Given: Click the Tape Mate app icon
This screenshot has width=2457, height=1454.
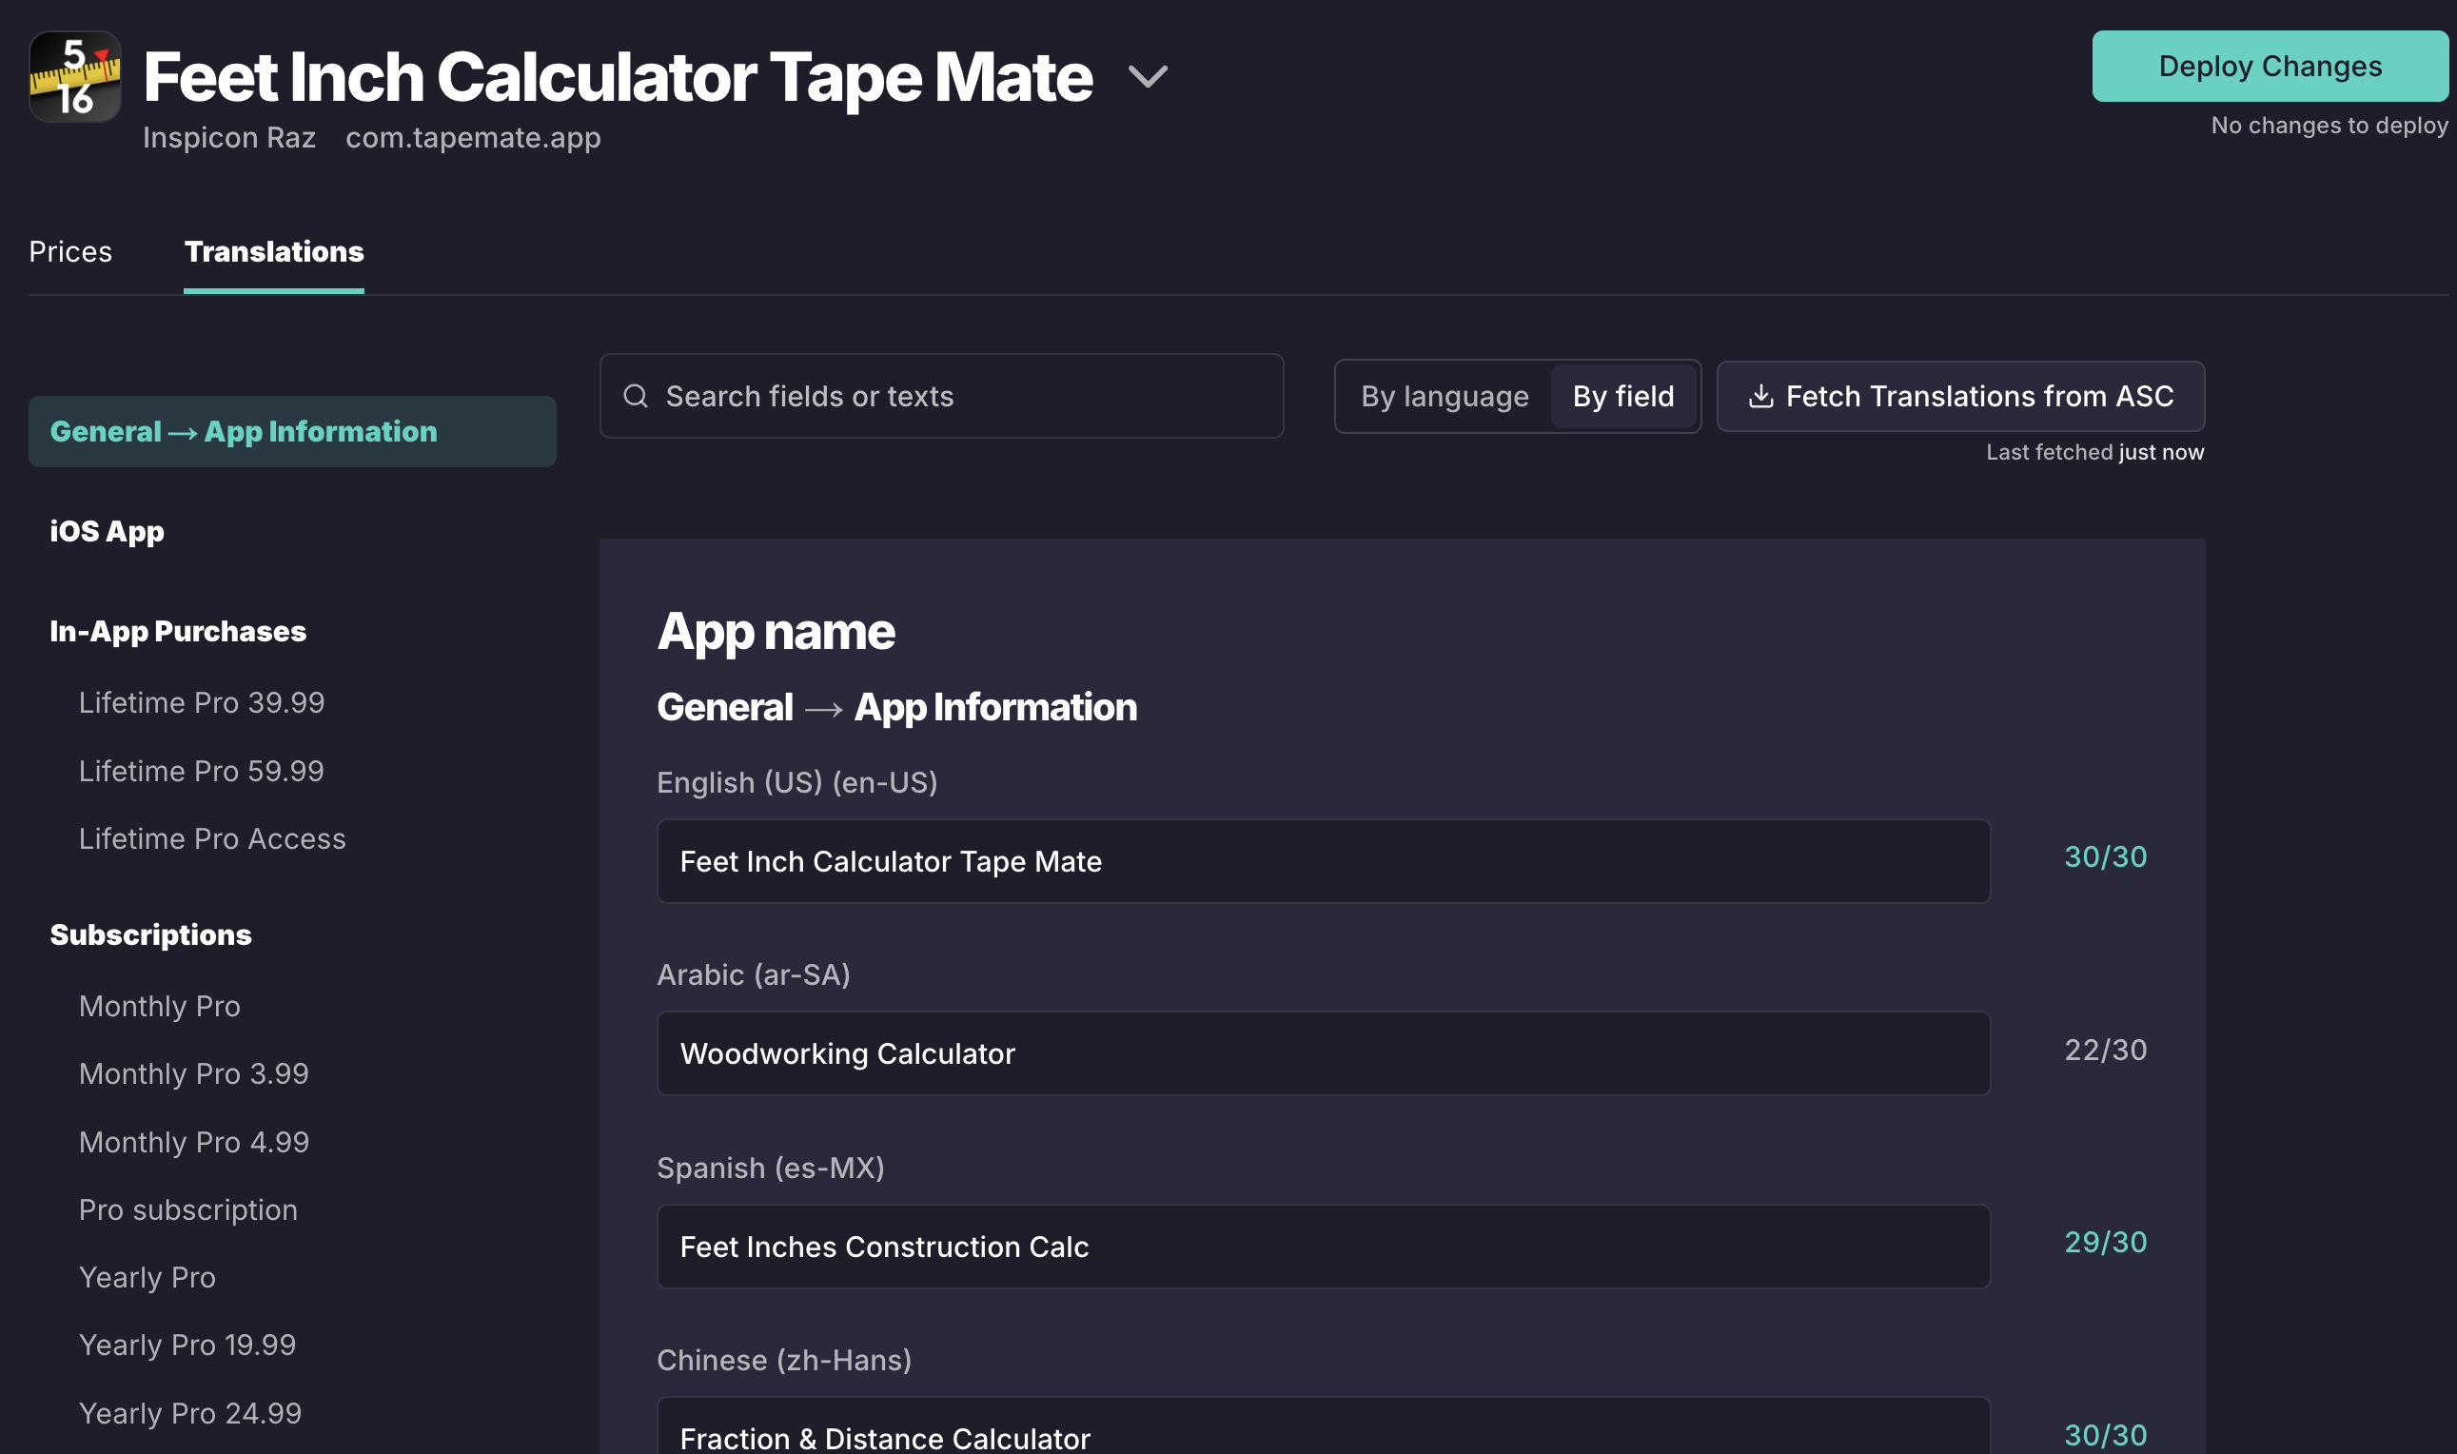Looking at the screenshot, I should click(75, 76).
